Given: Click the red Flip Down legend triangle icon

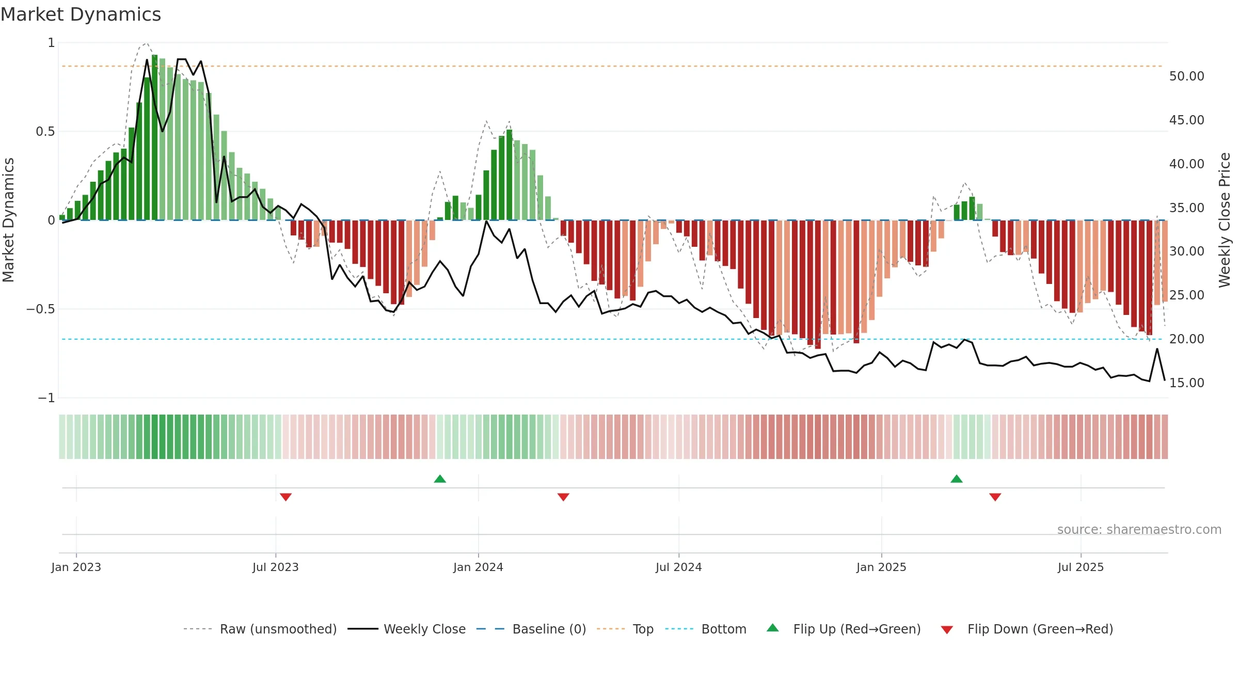Looking at the screenshot, I should coord(947,630).
